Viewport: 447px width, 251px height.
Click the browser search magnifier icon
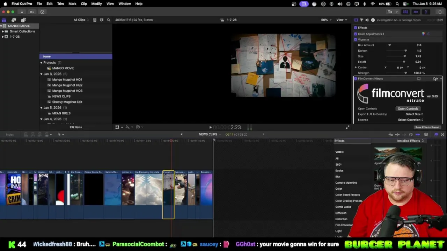pos(109,20)
